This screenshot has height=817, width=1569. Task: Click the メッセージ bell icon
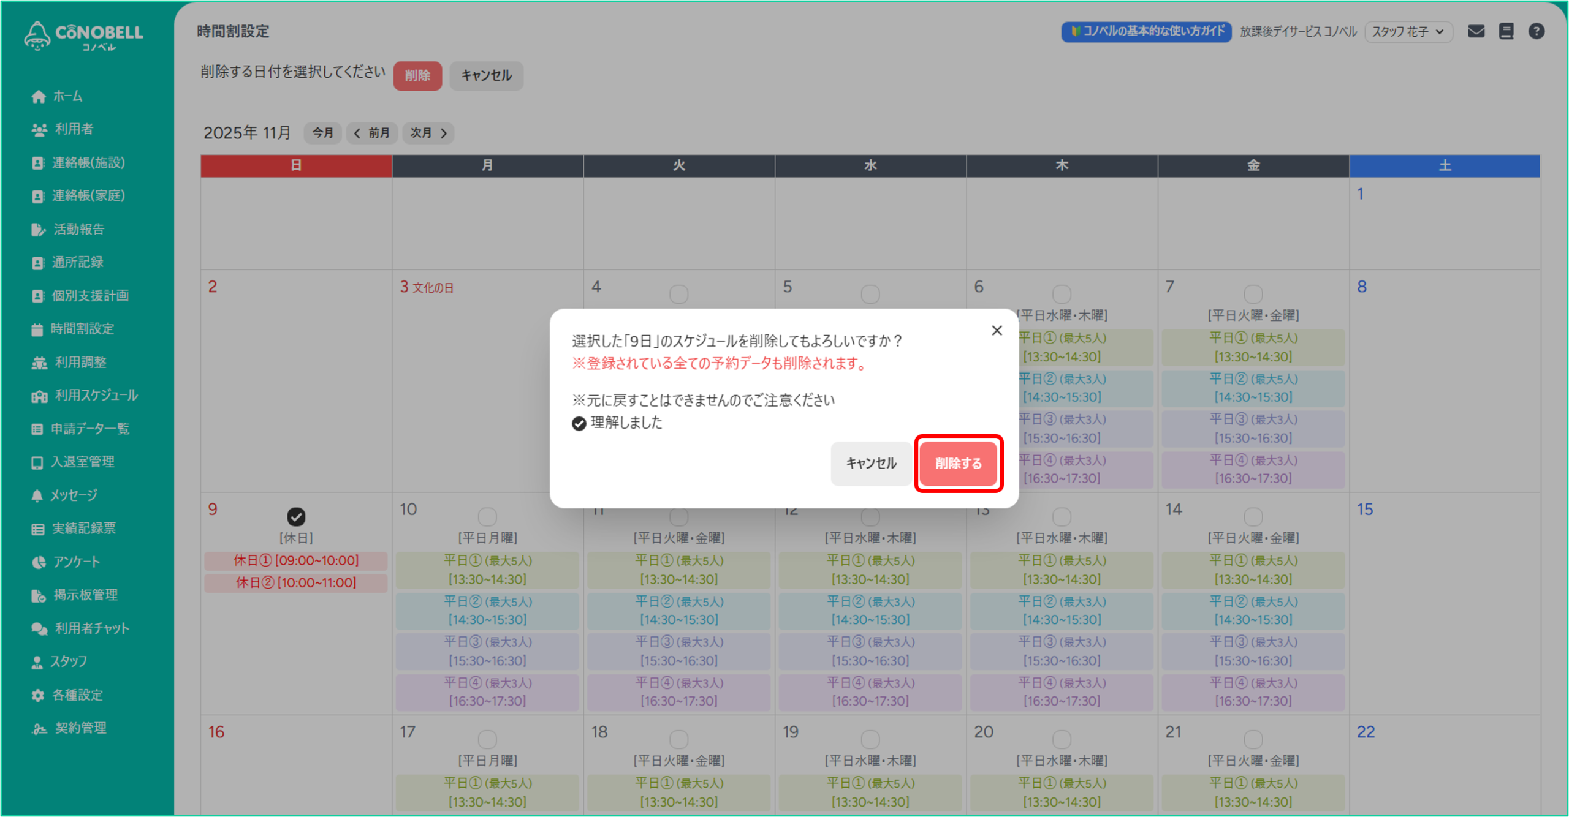[37, 495]
